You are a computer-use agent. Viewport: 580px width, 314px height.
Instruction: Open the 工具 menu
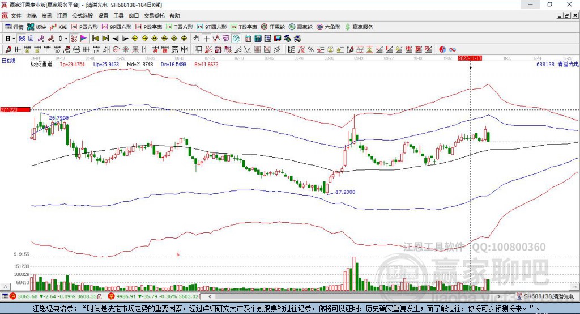coord(118,15)
